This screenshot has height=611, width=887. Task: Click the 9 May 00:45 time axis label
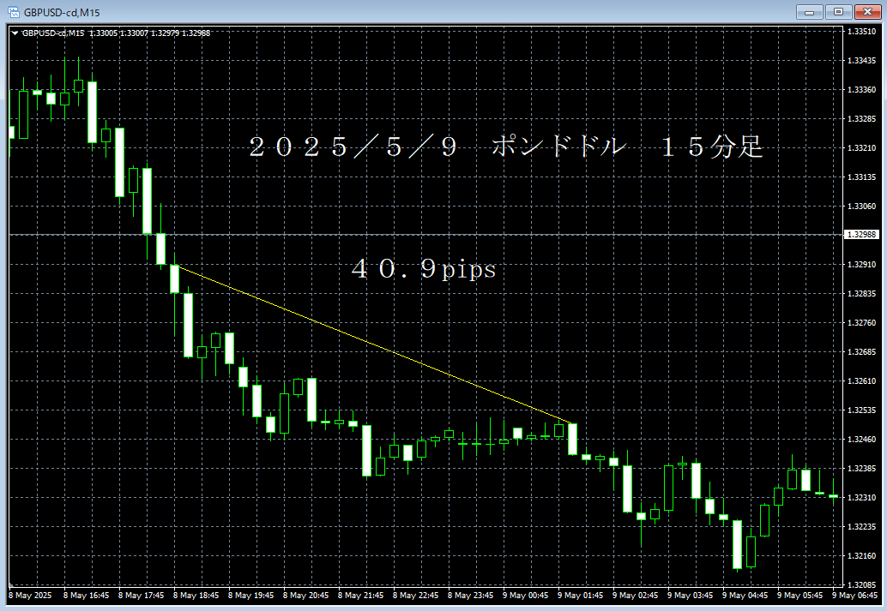pos(525,596)
